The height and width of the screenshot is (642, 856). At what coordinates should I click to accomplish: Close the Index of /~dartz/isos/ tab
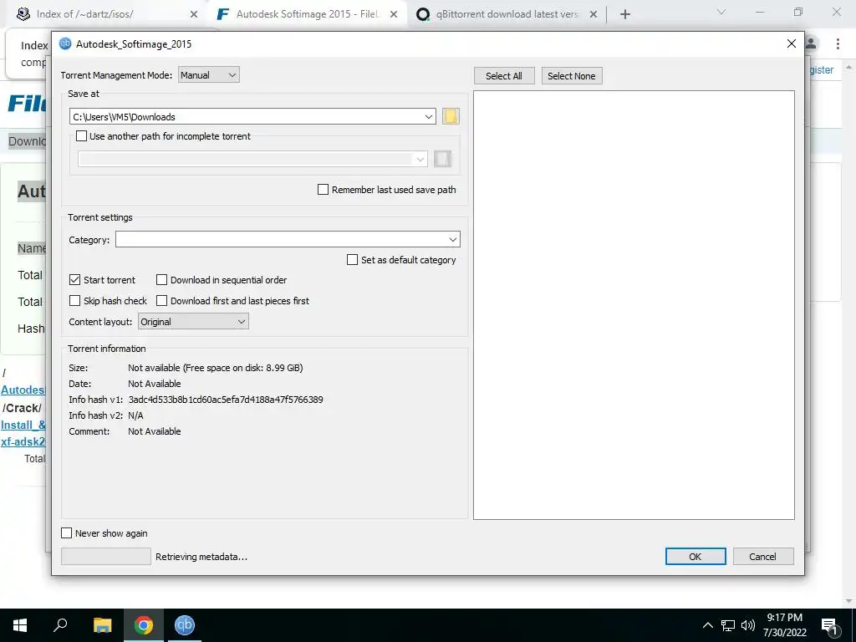[x=194, y=15]
